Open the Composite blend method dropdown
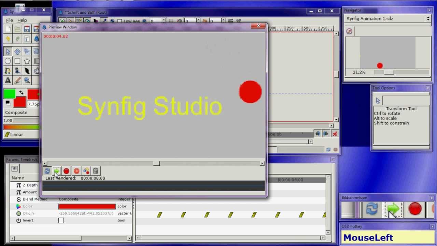 click(21, 112)
